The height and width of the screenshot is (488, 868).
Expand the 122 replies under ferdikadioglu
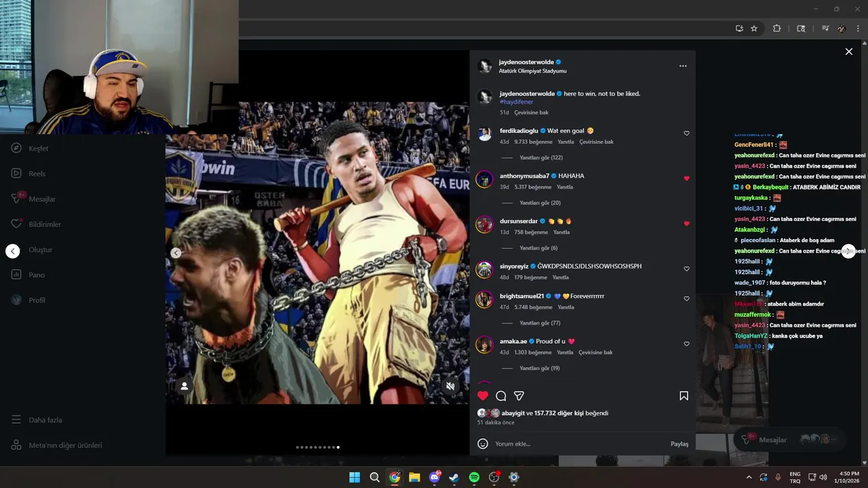540,158
